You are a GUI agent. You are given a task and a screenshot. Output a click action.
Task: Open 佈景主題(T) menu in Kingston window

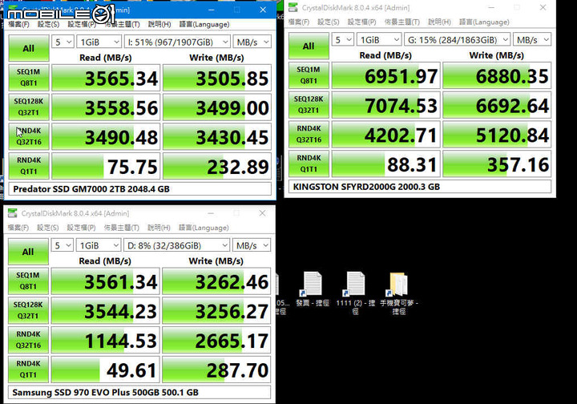point(402,22)
